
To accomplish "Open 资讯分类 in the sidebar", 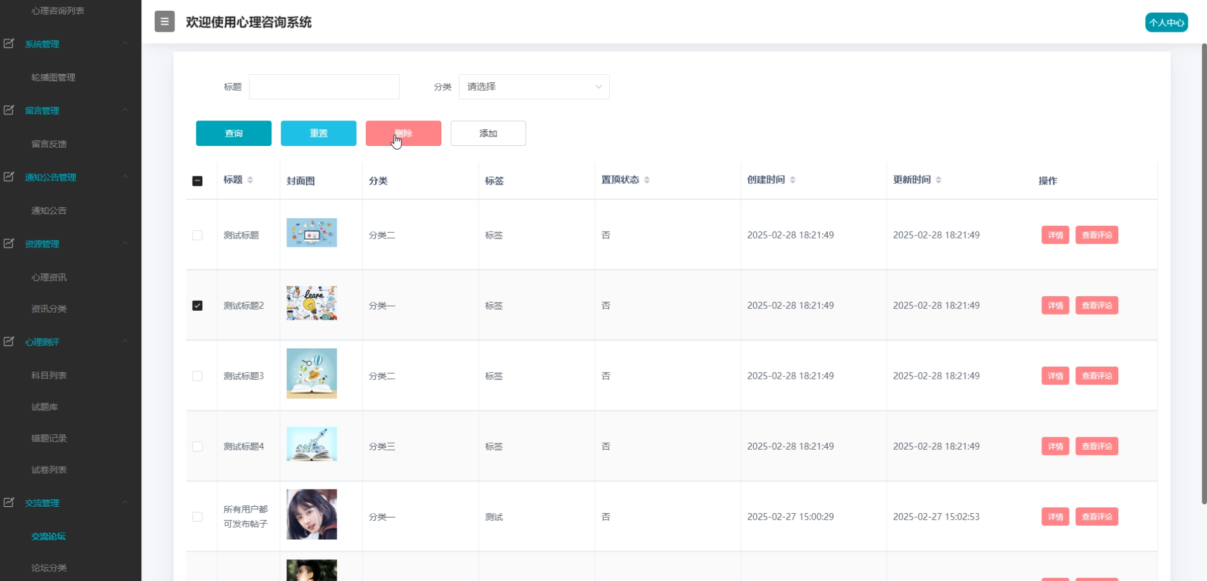I will [49, 309].
